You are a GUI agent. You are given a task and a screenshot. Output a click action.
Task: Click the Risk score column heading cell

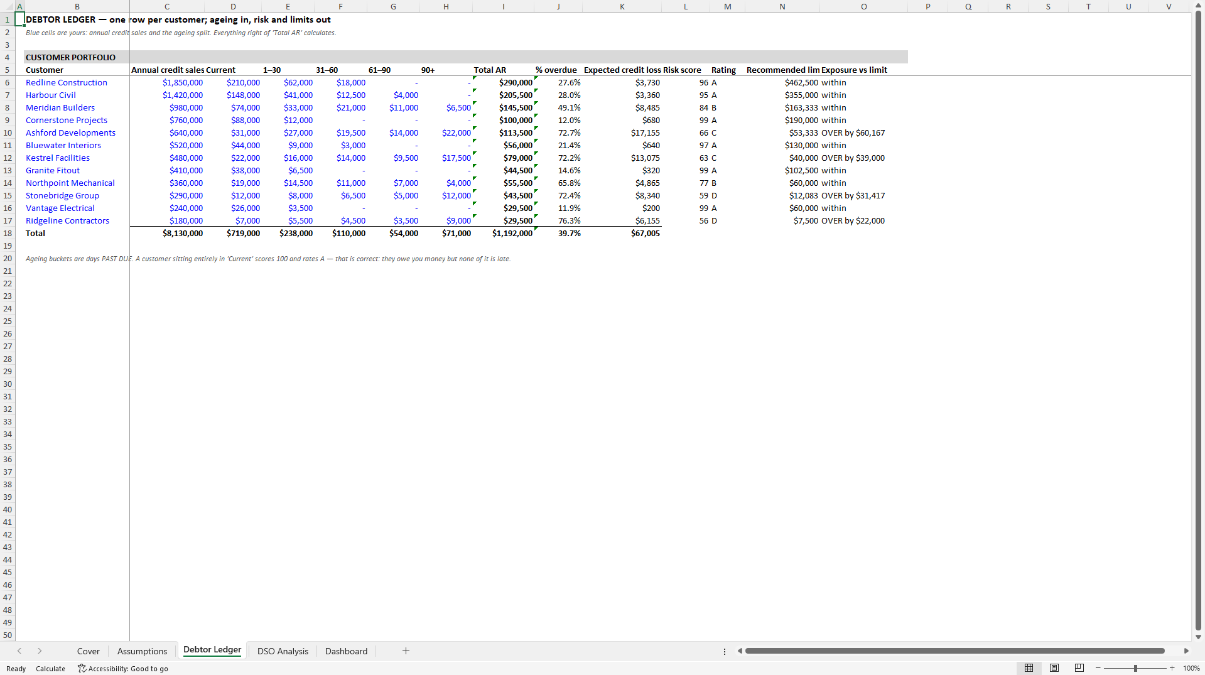pyautogui.click(x=686, y=70)
